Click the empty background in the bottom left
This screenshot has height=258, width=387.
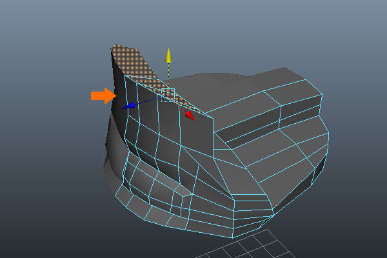pos(39,226)
